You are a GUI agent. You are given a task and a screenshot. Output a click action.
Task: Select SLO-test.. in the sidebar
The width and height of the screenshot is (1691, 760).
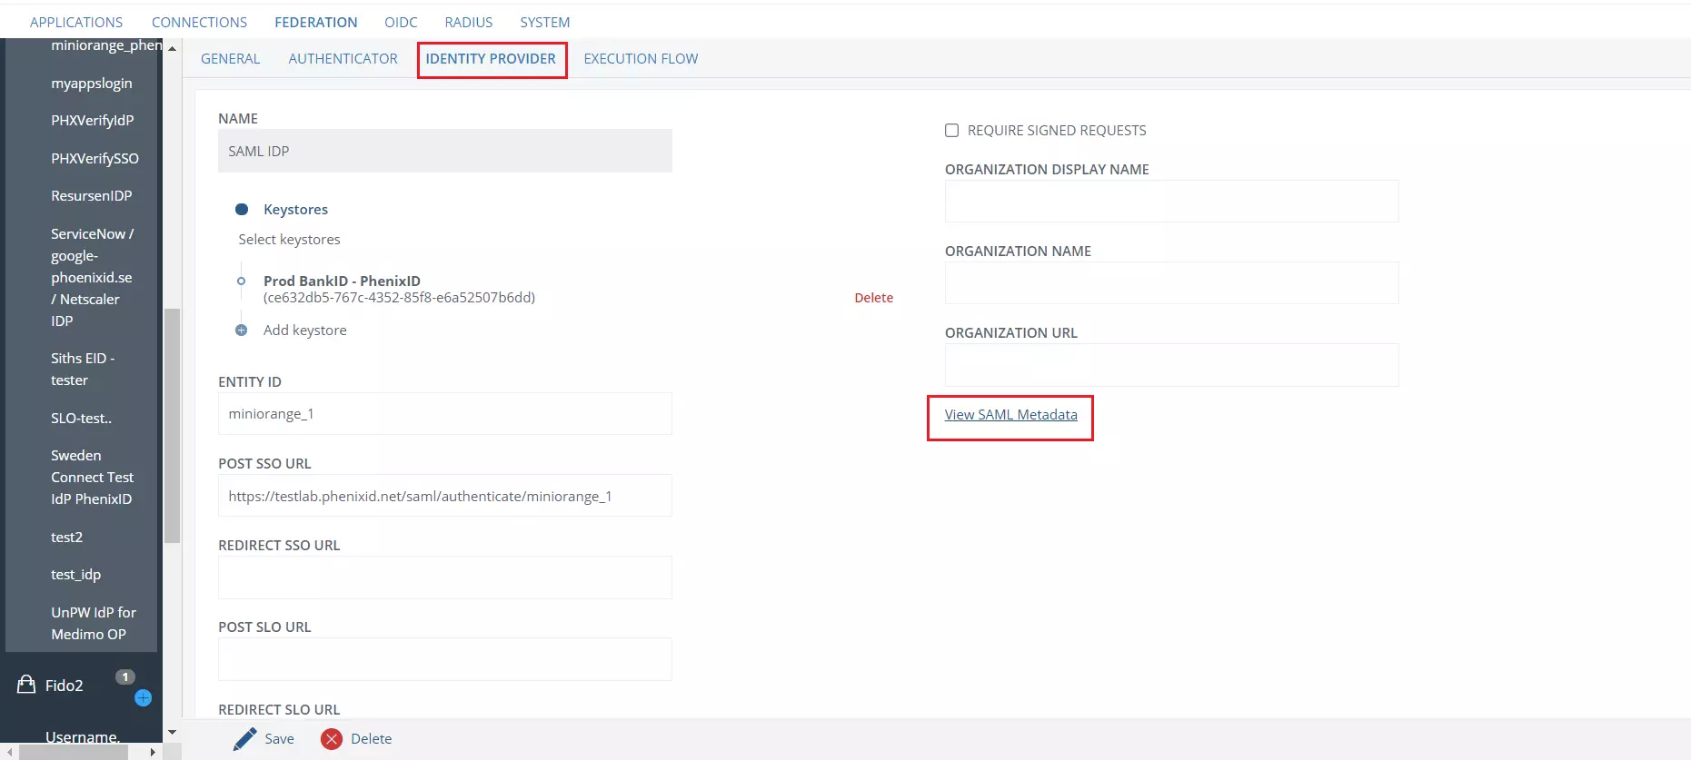[82, 419]
